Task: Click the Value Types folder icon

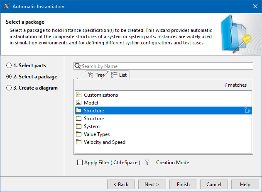Action: 79,134
